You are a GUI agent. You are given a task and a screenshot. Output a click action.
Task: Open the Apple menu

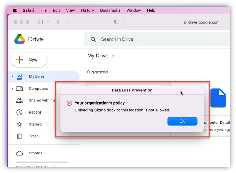coord(15,10)
